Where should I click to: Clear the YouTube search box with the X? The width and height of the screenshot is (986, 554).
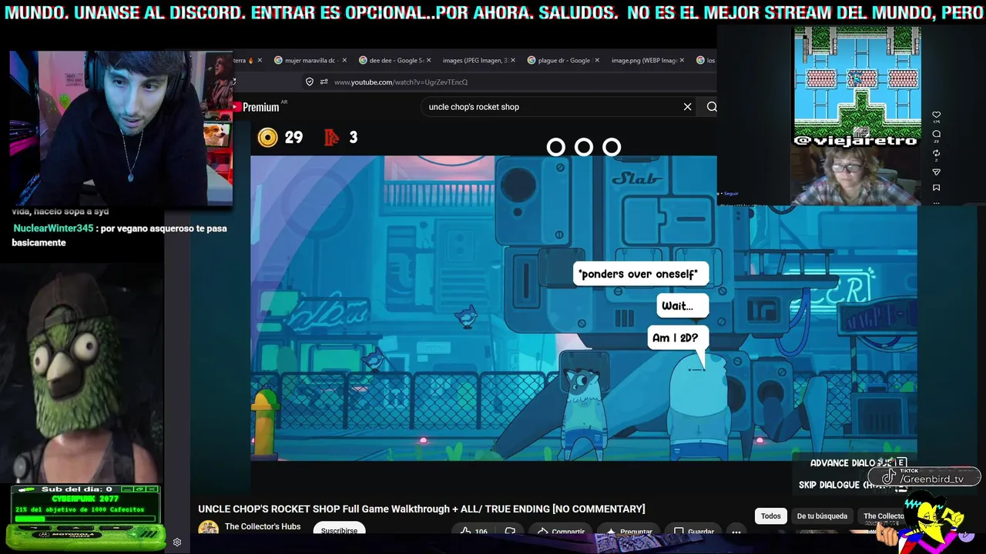point(687,107)
